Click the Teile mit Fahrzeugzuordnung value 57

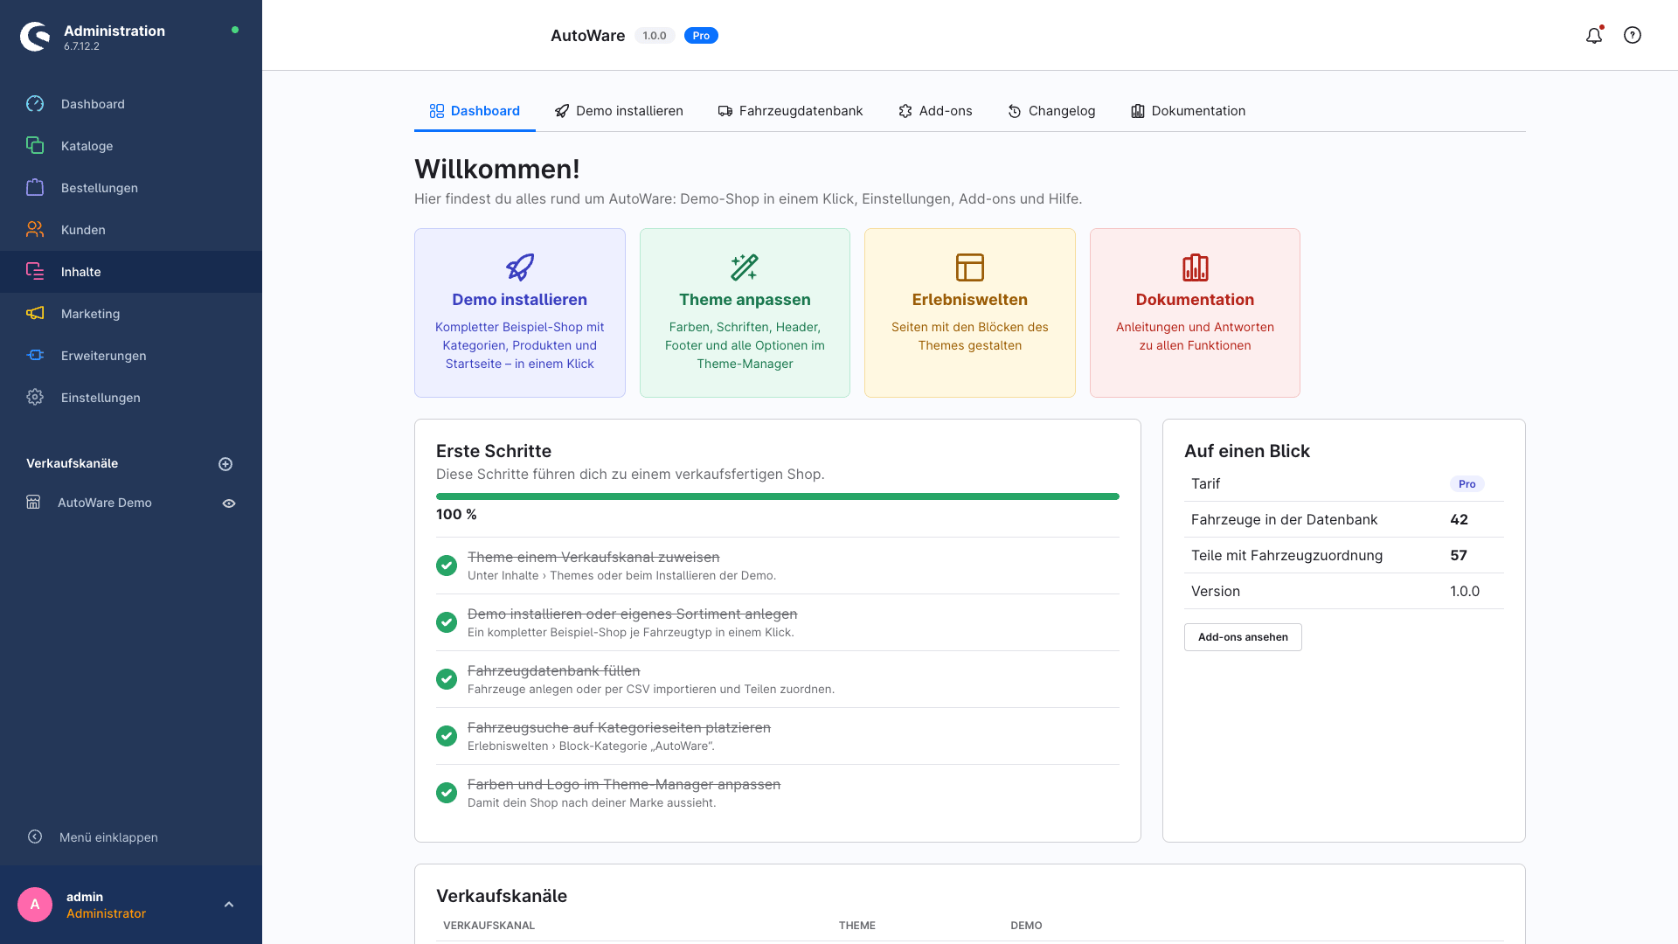click(x=1459, y=555)
